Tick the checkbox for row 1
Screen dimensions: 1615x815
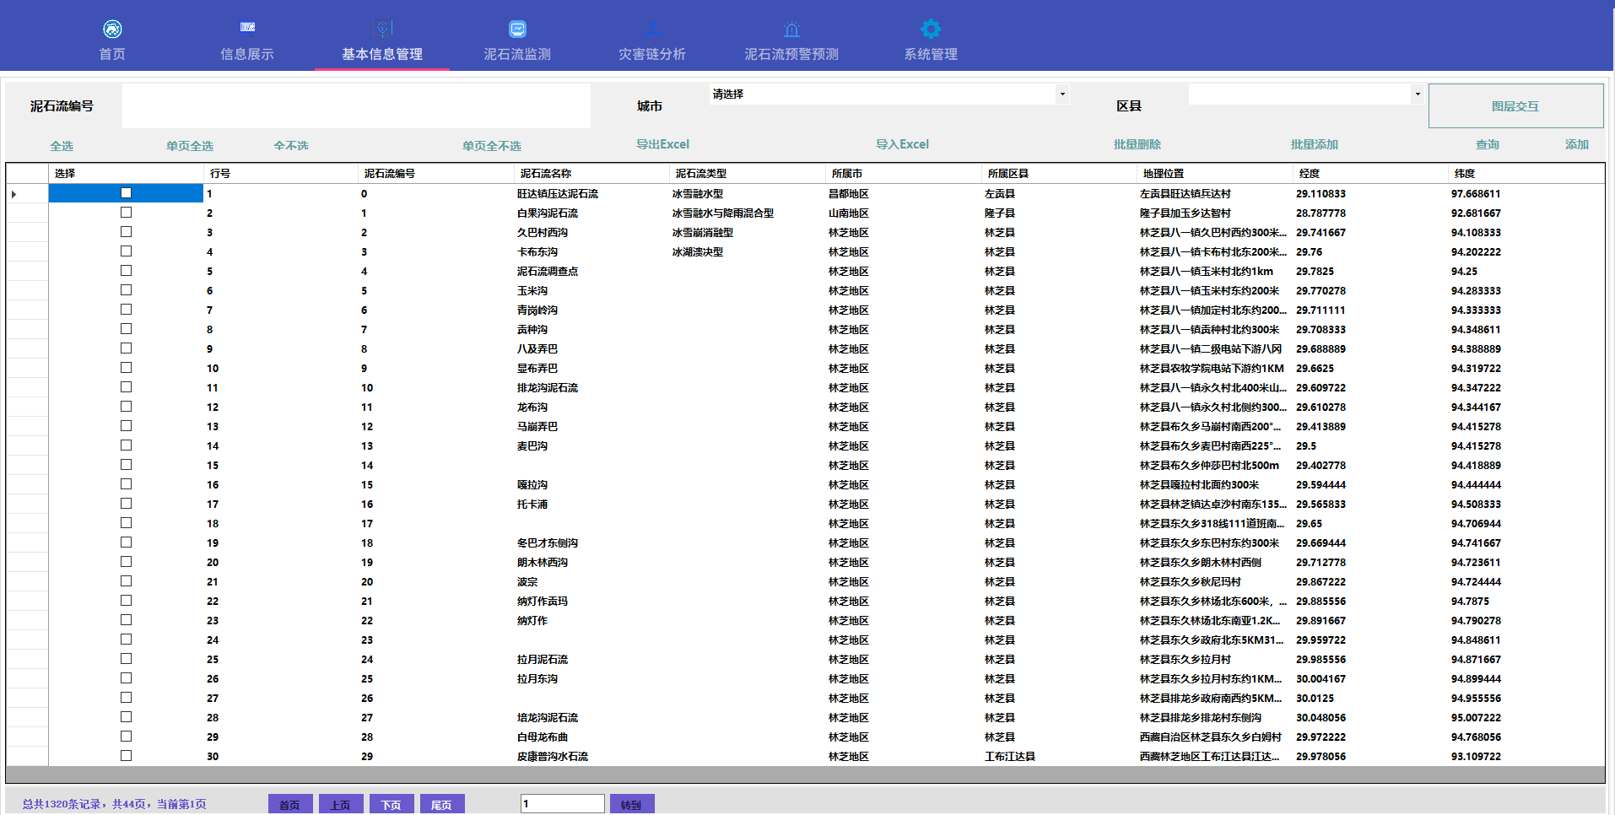(126, 193)
